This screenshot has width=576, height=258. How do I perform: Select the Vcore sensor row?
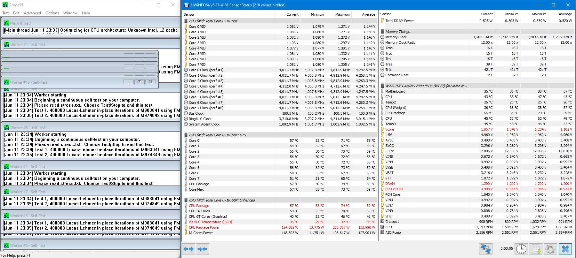(x=389, y=129)
